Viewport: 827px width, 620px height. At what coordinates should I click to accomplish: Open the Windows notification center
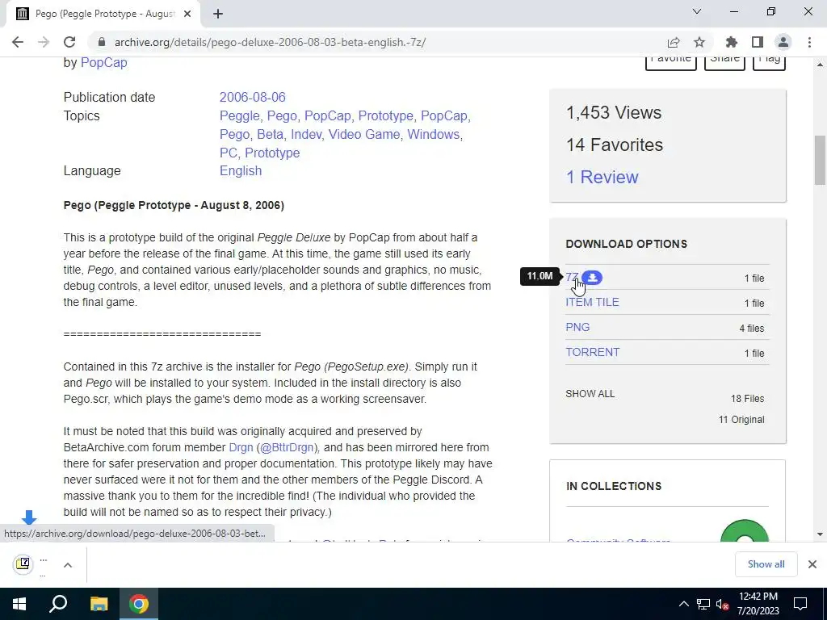click(x=800, y=604)
